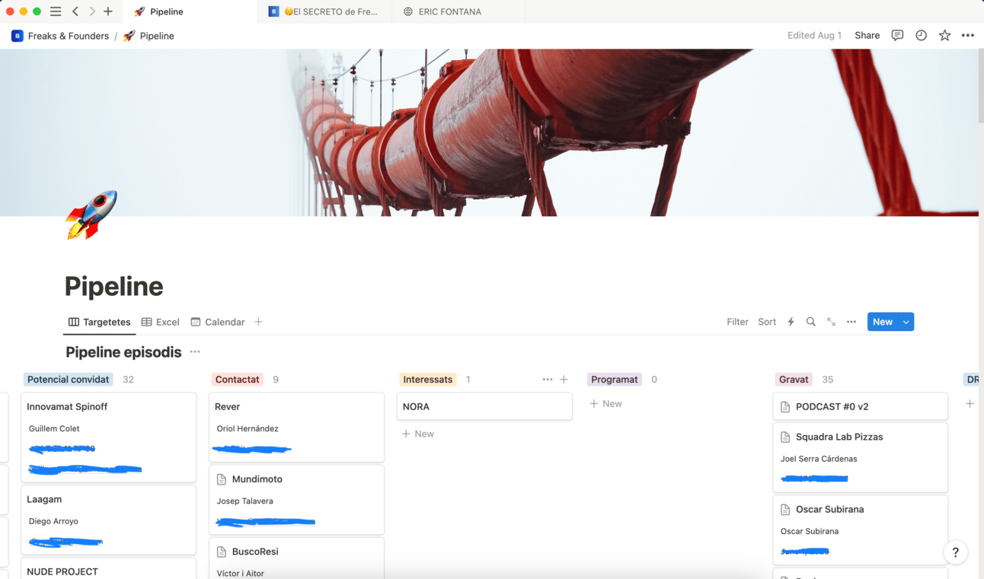Screen dimensions: 984x579
Task: Click the Squadra Lab Pizzas page icon
Action: click(x=785, y=437)
